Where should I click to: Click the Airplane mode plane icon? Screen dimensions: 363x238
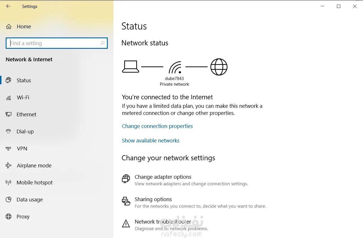click(x=9, y=165)
